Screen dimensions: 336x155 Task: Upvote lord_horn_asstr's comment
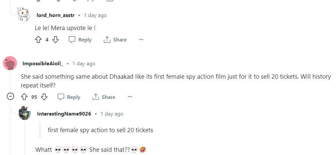click(x=38, y=40)
